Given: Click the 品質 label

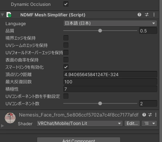Looking at the screenshot, I should click(x=10, y=31).
